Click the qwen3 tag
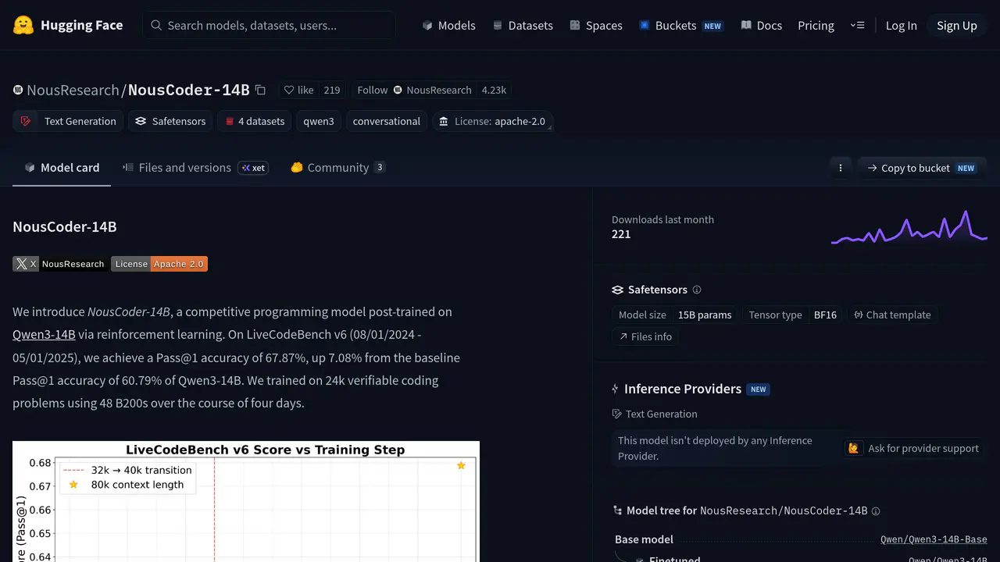The image size is (1000, 562). tap(319, 121)
